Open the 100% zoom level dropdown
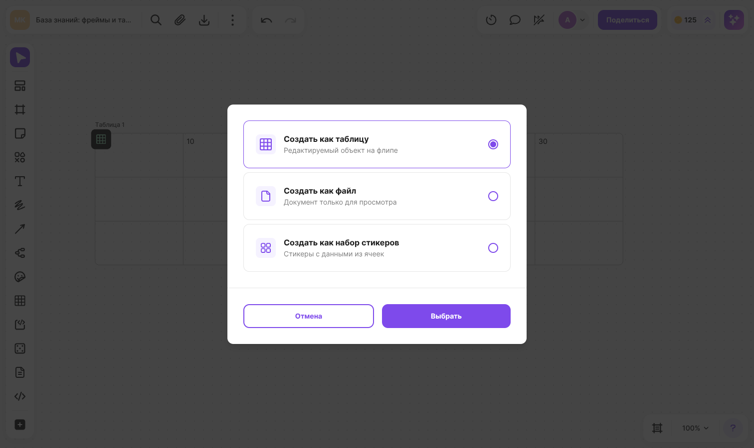The width and height of the screenshot is (754, 448). [695, 428]
